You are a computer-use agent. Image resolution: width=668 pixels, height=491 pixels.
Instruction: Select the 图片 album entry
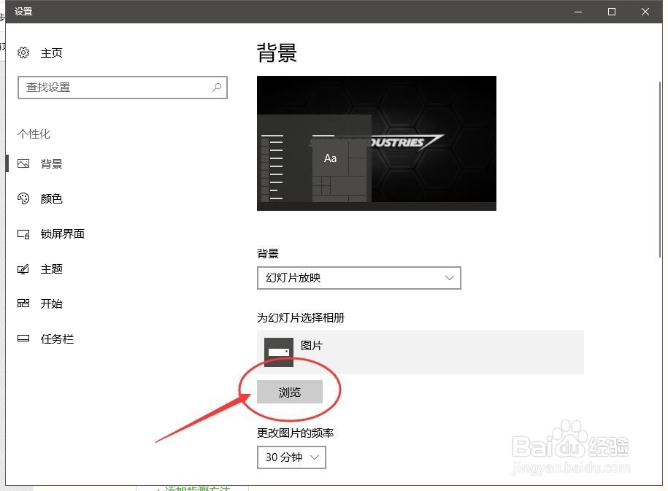click(x=421, y=352)
